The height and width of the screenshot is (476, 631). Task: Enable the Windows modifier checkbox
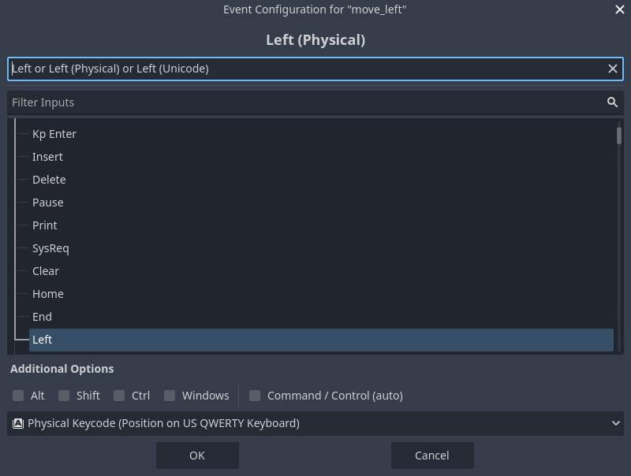pos(170,396)
